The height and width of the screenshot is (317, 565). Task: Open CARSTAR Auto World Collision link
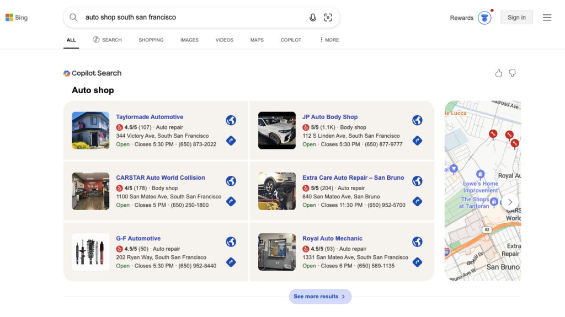point(160,178)
